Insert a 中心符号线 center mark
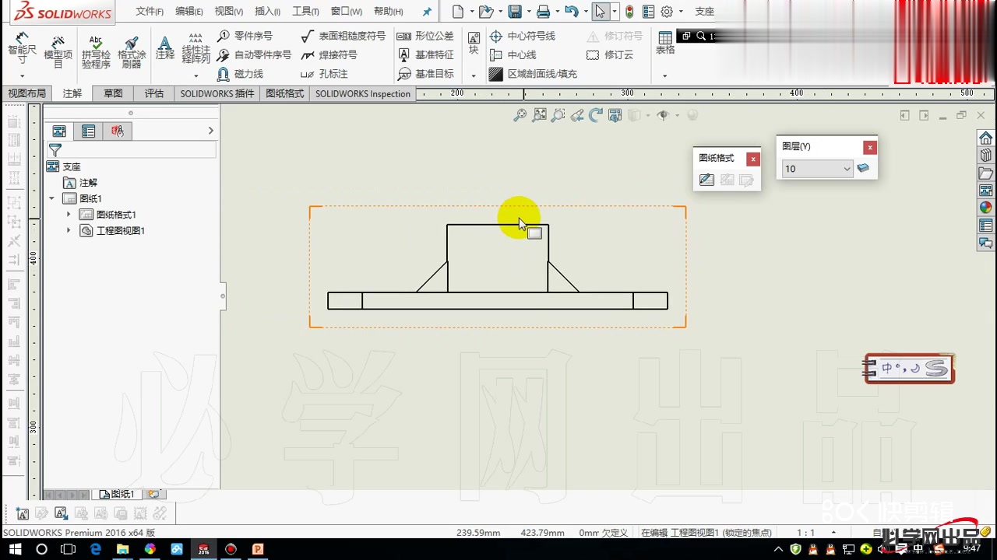The height and width of the screenshot is (560, 997). [522, 36]
